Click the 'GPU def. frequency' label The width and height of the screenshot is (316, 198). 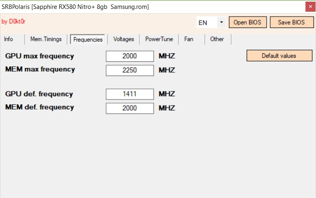tap(39, 94)
